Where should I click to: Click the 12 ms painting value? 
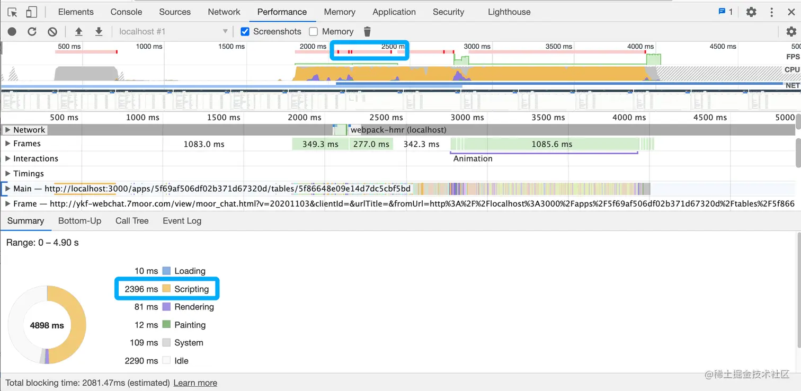(x=146, y=325)
